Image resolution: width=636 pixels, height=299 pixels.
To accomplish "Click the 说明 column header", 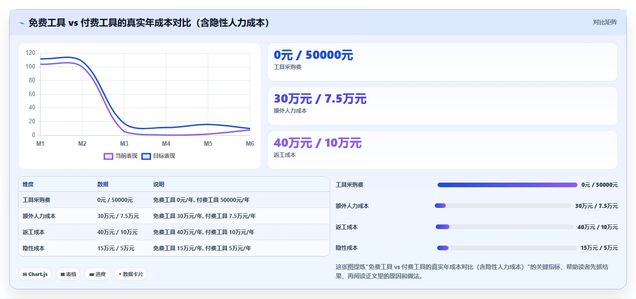I will (159, 184).
